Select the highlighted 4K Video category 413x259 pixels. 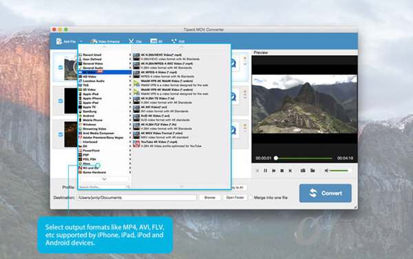(105, 72)
